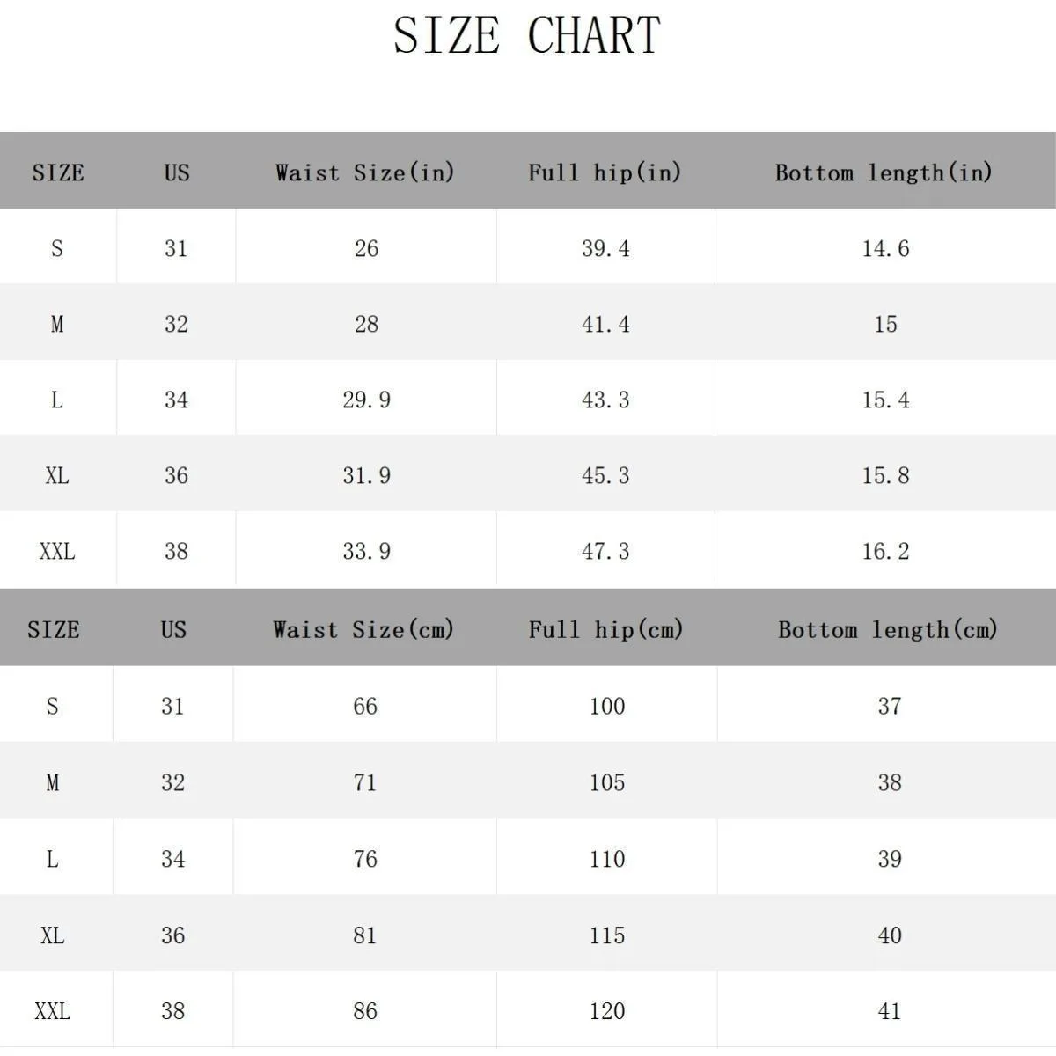Select the XXL row label in inches table
Image resolution: width=1056 pixels, height=1056 pixels.
pos(57,552)
